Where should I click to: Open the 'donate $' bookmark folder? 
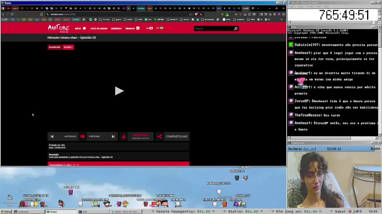(x=172, y=20)
